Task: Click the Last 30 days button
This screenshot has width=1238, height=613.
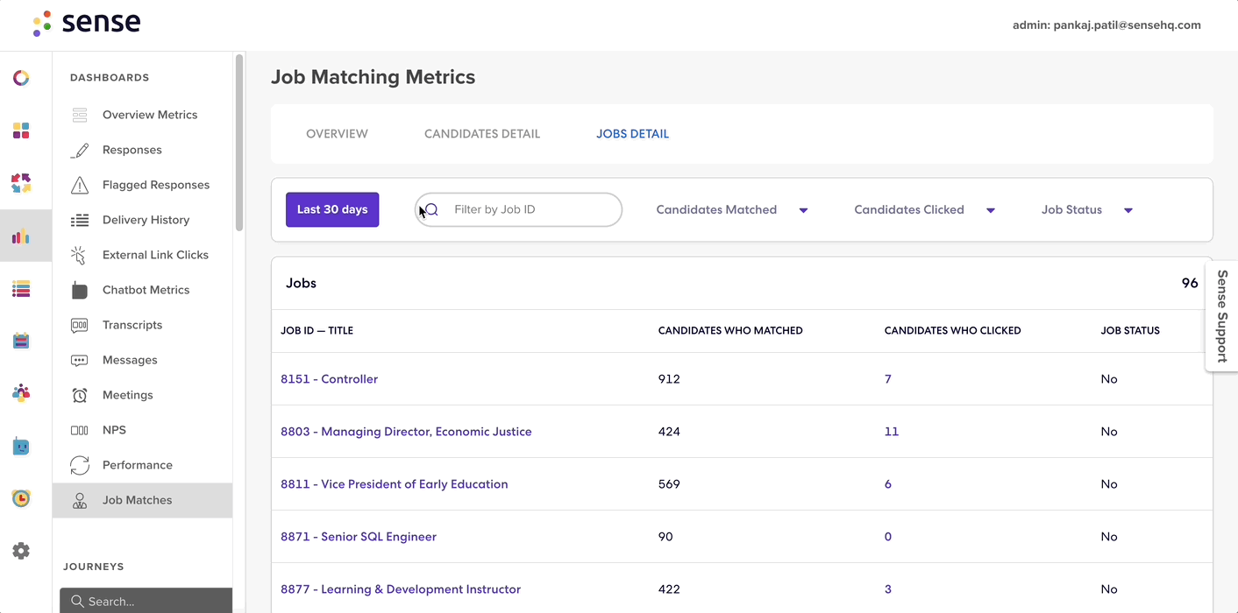Action: tap(332, 209)
